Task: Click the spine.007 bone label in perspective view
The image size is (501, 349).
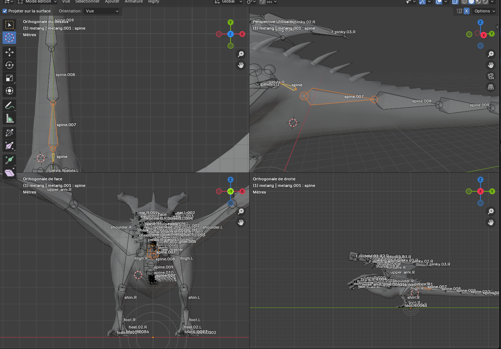Action: tap(354, 97)
